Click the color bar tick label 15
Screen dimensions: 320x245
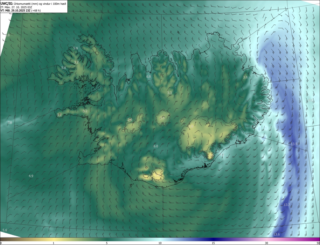(213, 243)
